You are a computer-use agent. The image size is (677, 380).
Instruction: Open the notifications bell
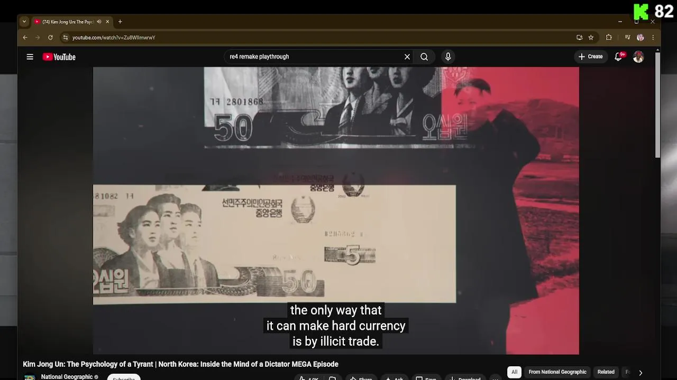coord(618,56)
